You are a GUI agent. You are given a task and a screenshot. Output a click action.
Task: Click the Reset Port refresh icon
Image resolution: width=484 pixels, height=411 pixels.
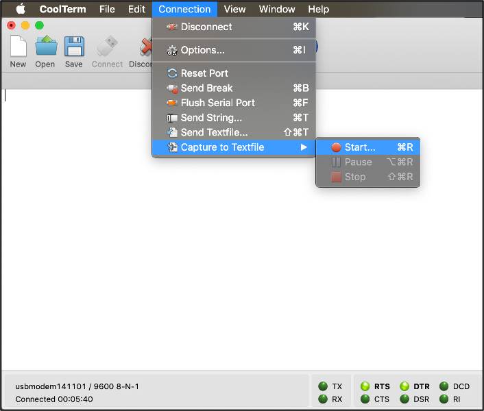(172, 73)
